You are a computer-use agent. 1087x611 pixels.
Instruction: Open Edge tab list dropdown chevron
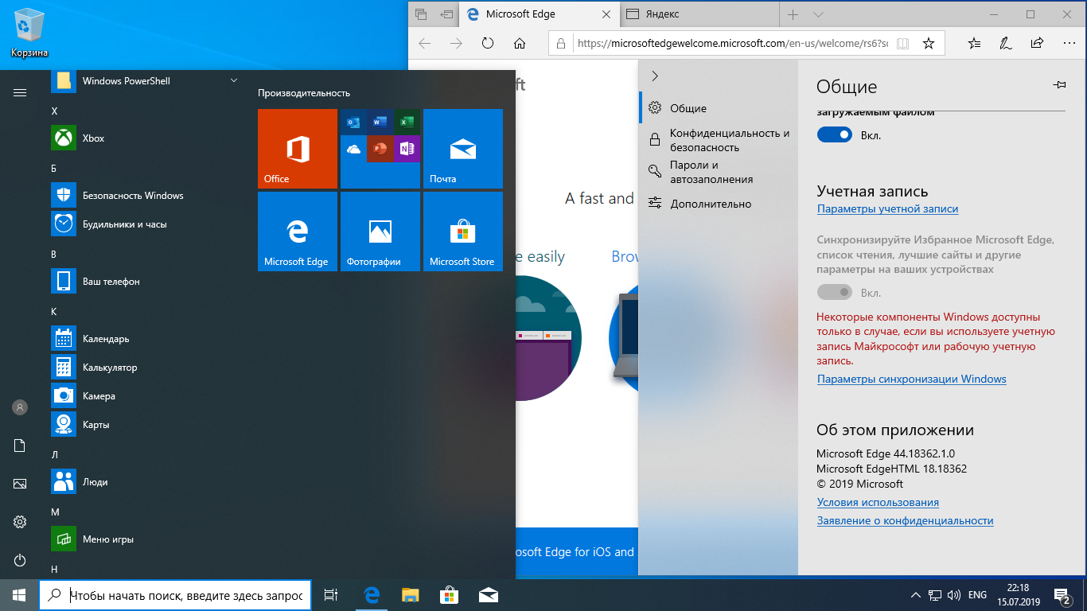coord(818,14)
